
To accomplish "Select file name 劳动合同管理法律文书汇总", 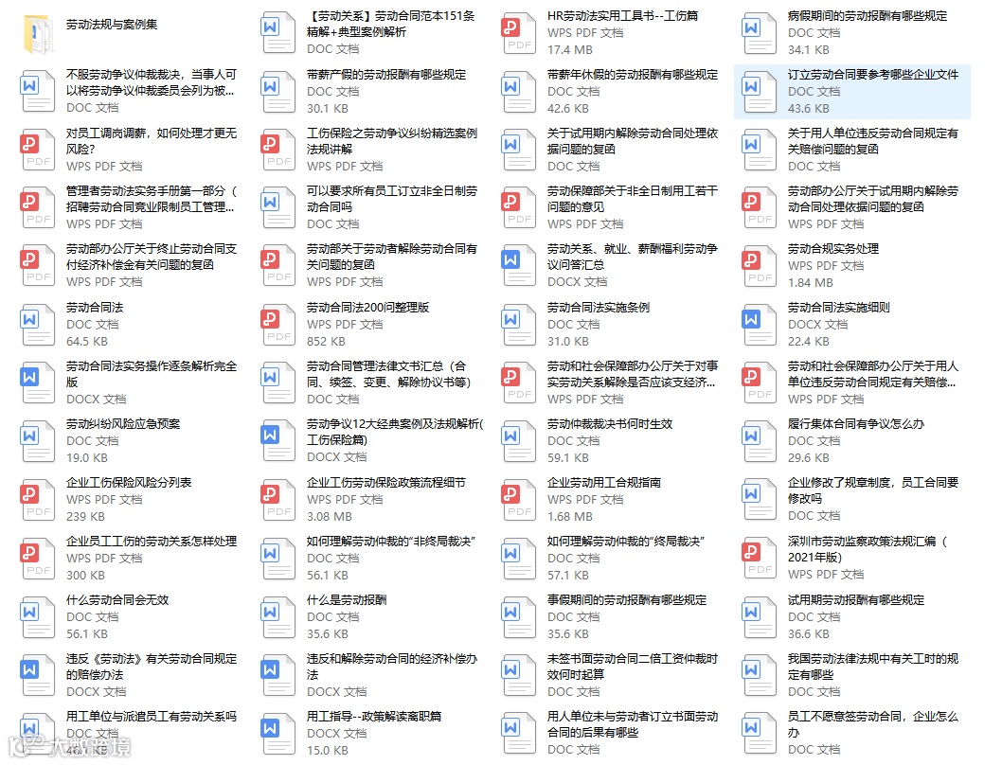I will click(x=388, y=374).
